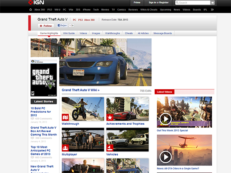Click Out This Week 2013 Special caption

tap(172, 130)
